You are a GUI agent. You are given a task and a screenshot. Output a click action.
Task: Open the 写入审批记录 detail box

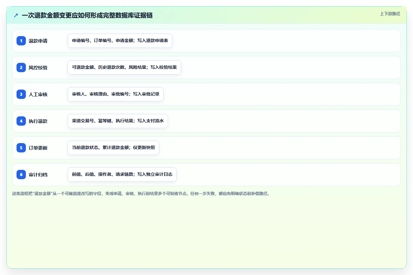(x=116, y=94)
